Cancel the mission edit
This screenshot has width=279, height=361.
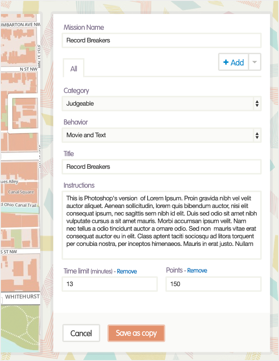(81, 333)
